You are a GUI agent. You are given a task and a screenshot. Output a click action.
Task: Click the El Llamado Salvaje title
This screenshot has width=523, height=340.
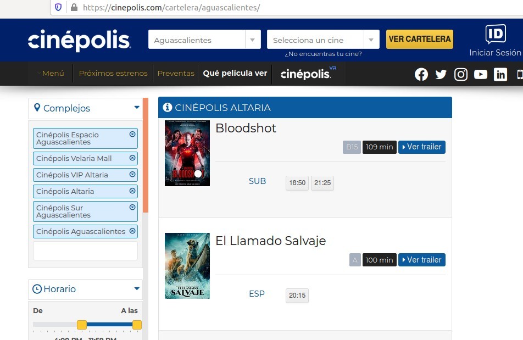270,241
